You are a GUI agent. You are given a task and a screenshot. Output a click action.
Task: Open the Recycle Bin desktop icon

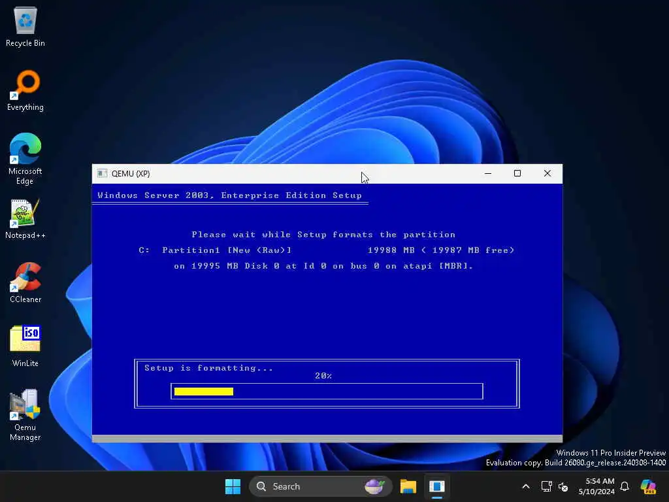click(x=25, y=27)
